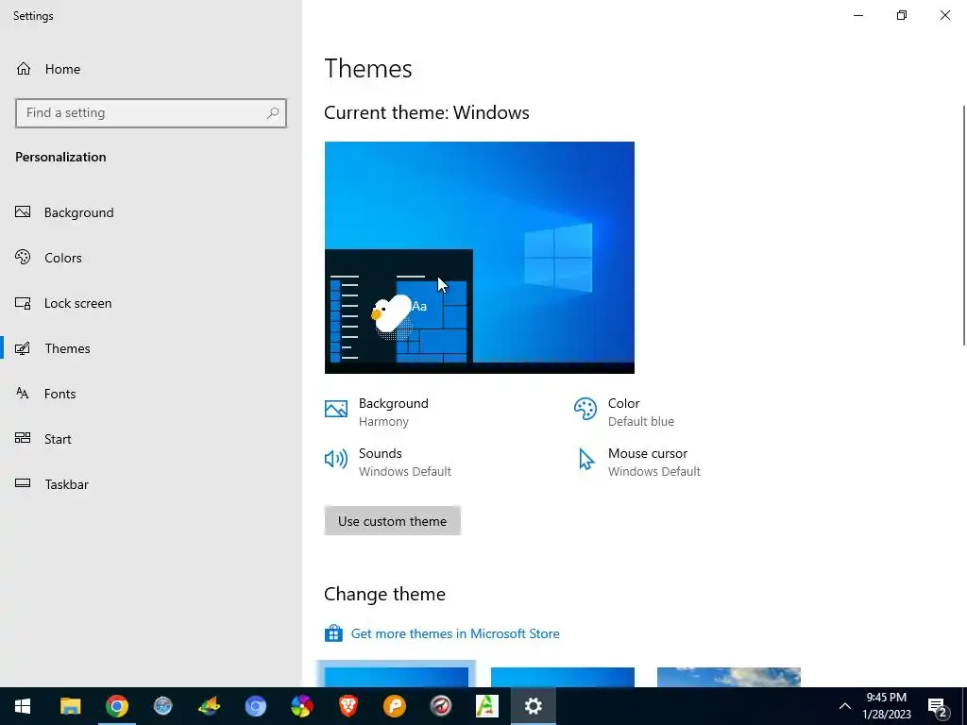Launch Google Chrome from taskbar

point(116,706)
